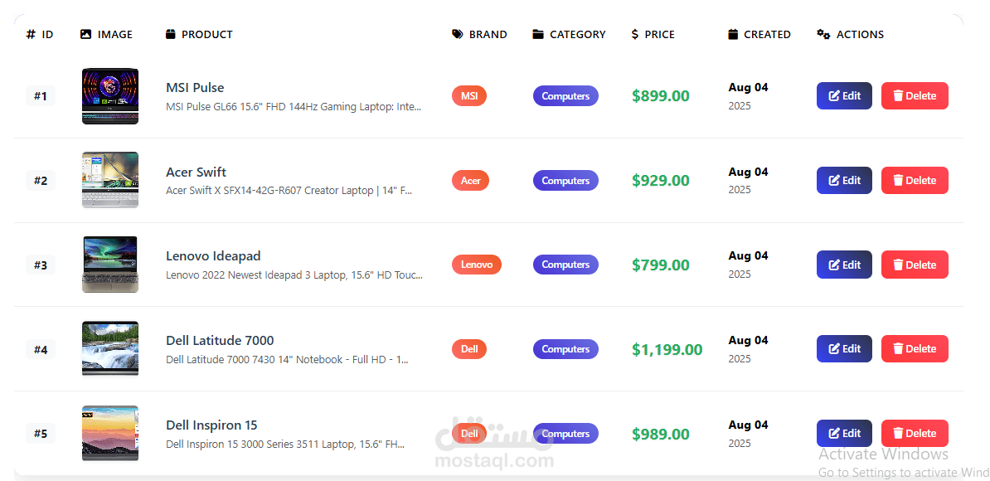Open the Lenovo Ideapad product image
The height and width of the screenshot is (481, 990).
coord(109,265)
